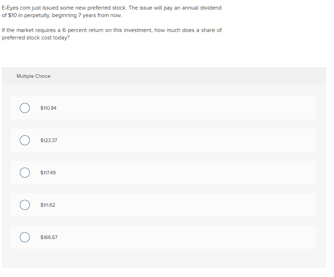Choose the answer labeled $111.62
The height and width of the screenshot is (277, 334).
click(48, 205)
